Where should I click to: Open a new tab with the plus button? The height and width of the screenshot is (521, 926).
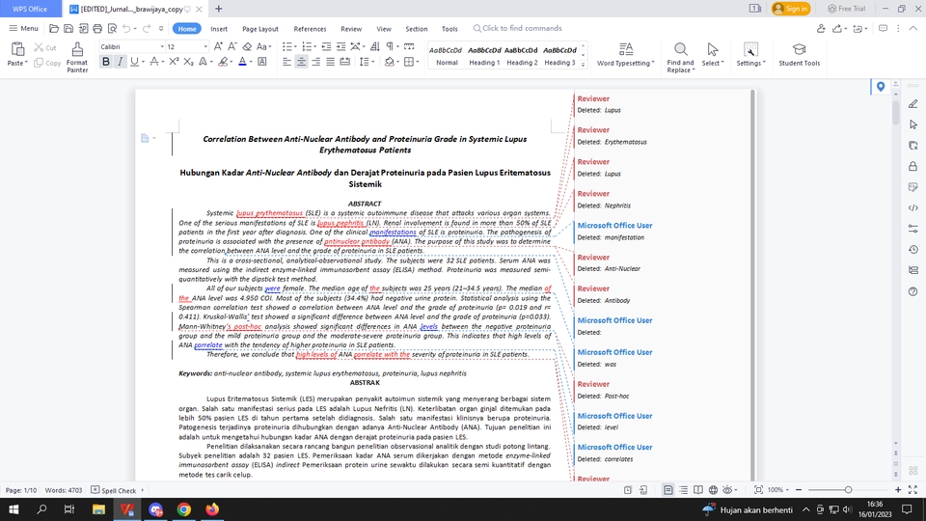(x=219, y=9)
